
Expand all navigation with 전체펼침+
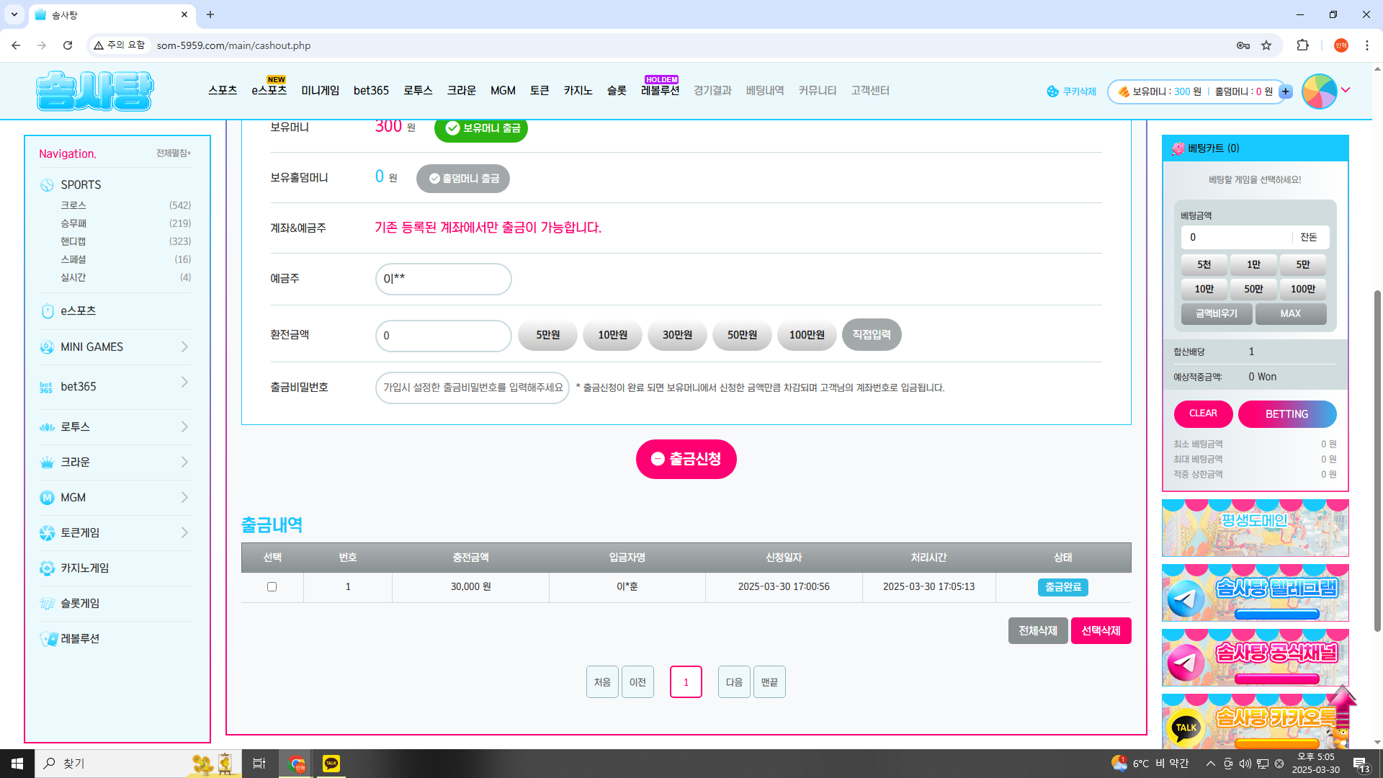(174, 153)
